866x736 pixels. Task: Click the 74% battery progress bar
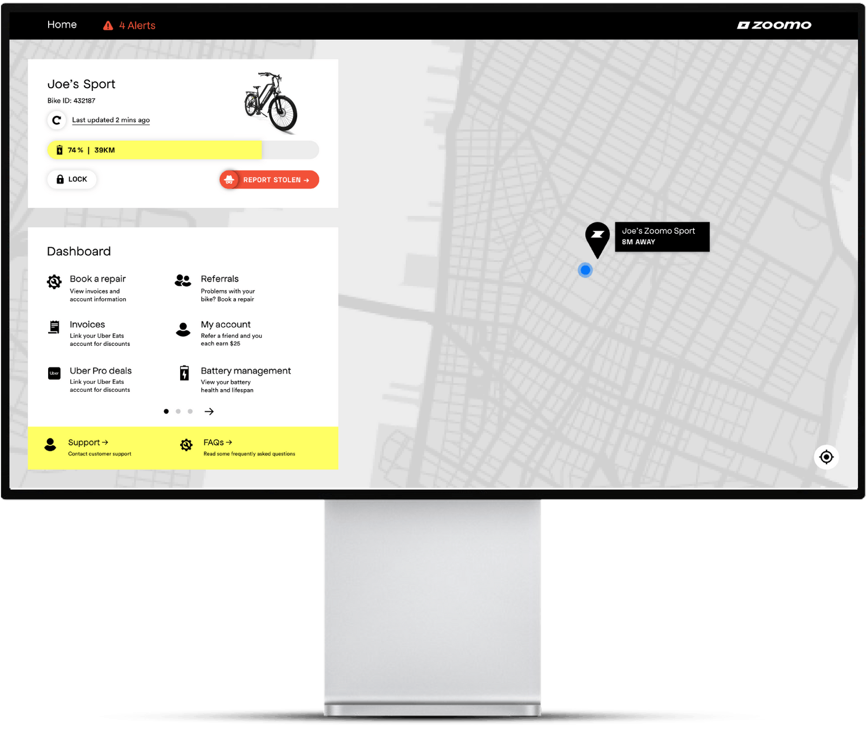[x=183, y=150]
